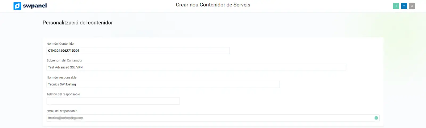The height and width of the screenshot is (128, 426).
Task: Select the blue step 2 indicator
Action: click(404, 6)
